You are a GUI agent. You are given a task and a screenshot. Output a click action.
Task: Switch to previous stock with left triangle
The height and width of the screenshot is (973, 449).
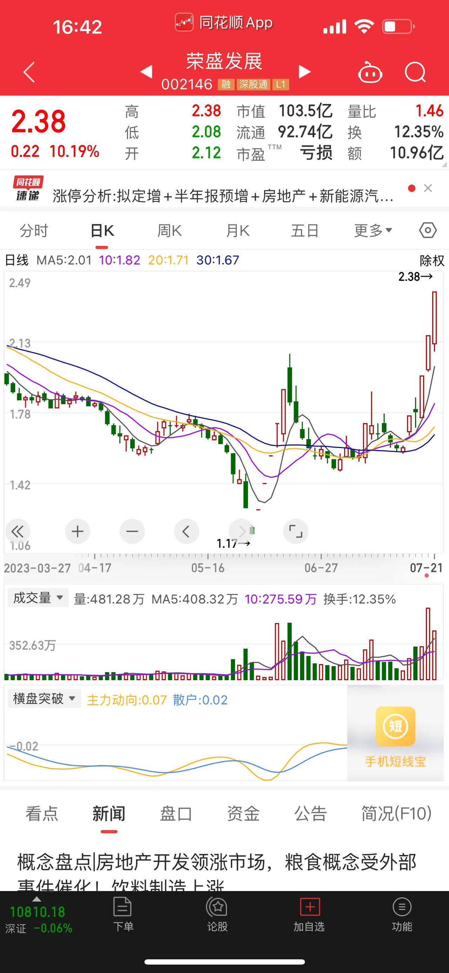pyautogui.click(x=147, y=71)
